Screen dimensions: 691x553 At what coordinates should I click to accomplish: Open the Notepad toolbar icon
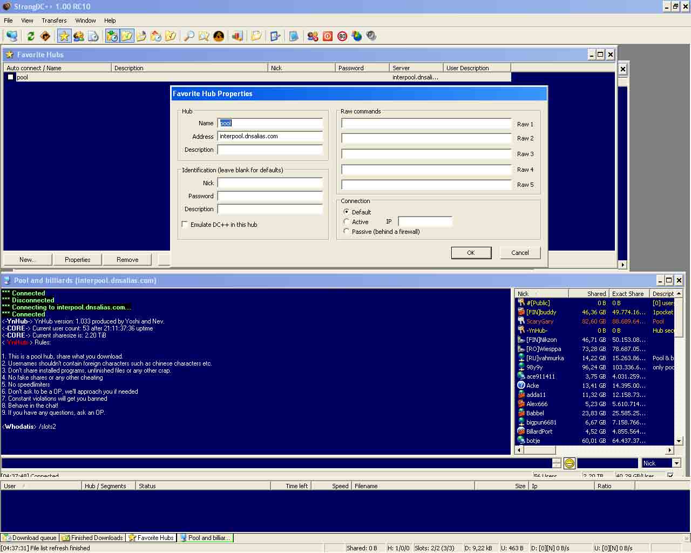(x=294, y=36)
